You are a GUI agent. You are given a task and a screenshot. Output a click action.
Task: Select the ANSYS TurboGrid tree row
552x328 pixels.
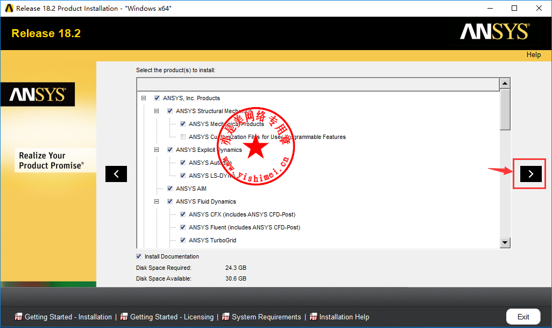[213, 240]
